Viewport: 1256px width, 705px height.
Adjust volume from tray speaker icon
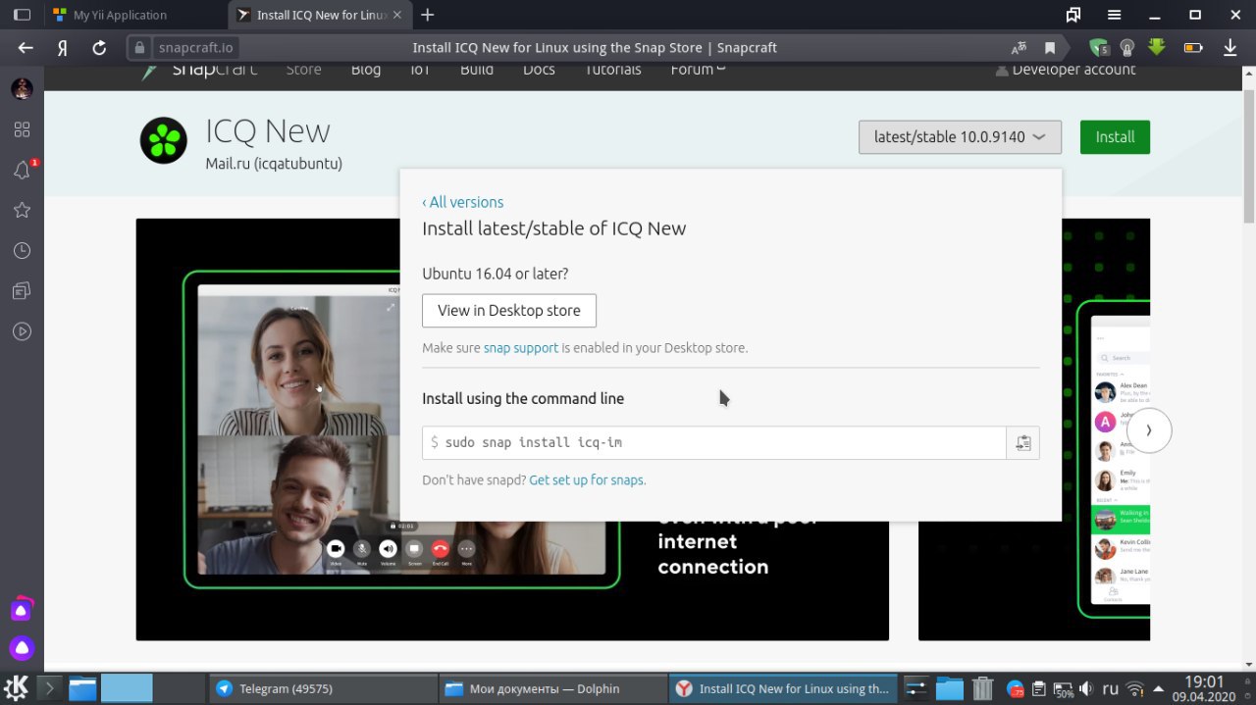1085,688
